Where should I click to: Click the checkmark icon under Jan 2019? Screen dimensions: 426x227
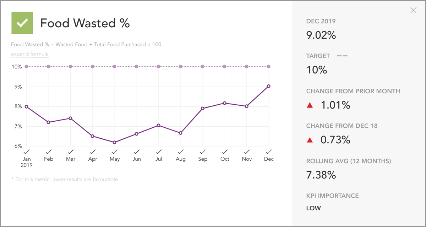coord(26,152)
